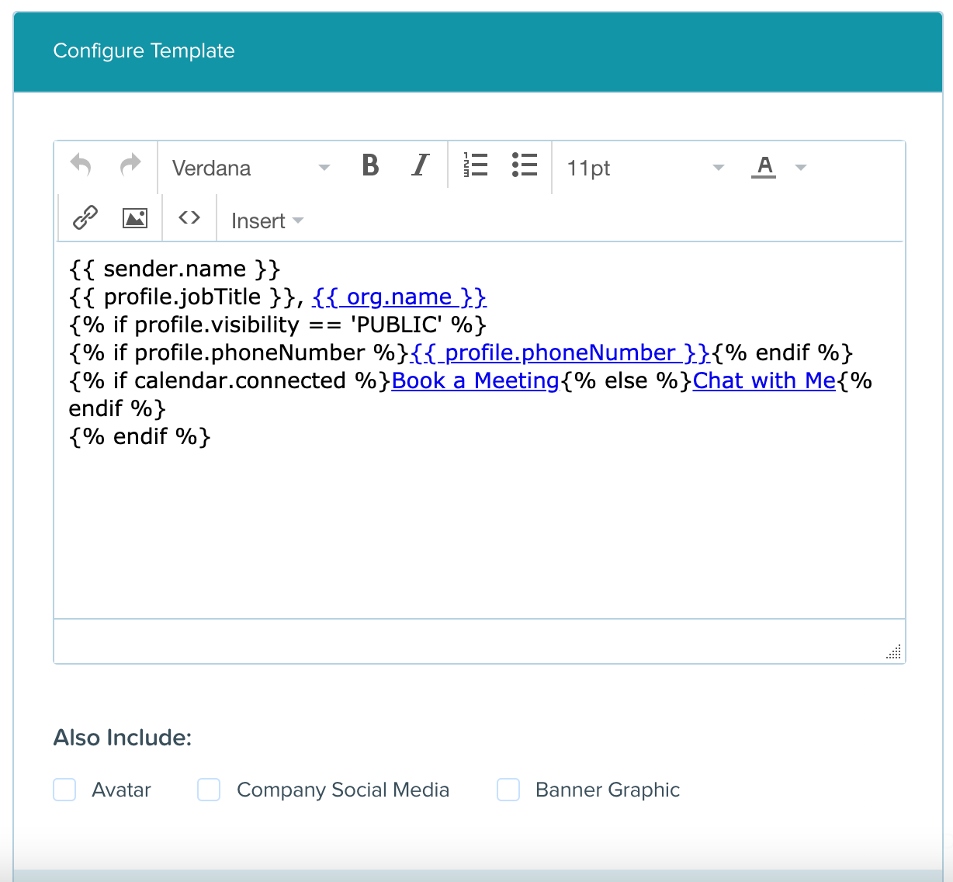Open the source code view icon

pyautogui.click(x=189, y=218)
